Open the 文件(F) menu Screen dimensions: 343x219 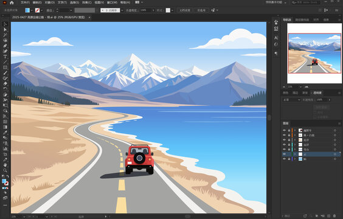[25, 2]
